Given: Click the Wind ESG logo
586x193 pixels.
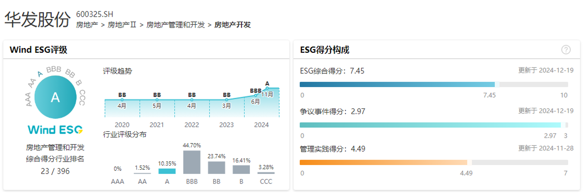Looking at the screenshot, I should [x=55, y=130].
